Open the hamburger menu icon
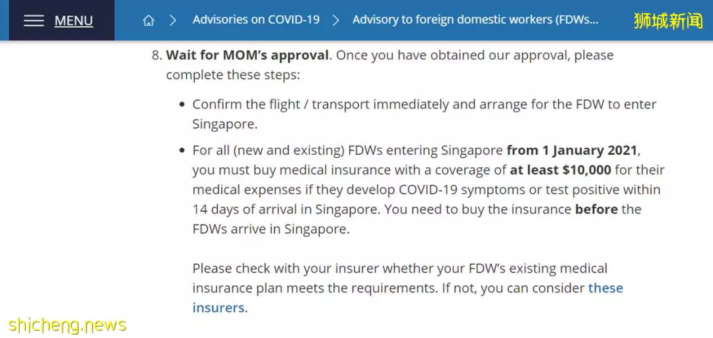Screen dimensions: 713x338 pyautogui.click(x=34, y=20)
